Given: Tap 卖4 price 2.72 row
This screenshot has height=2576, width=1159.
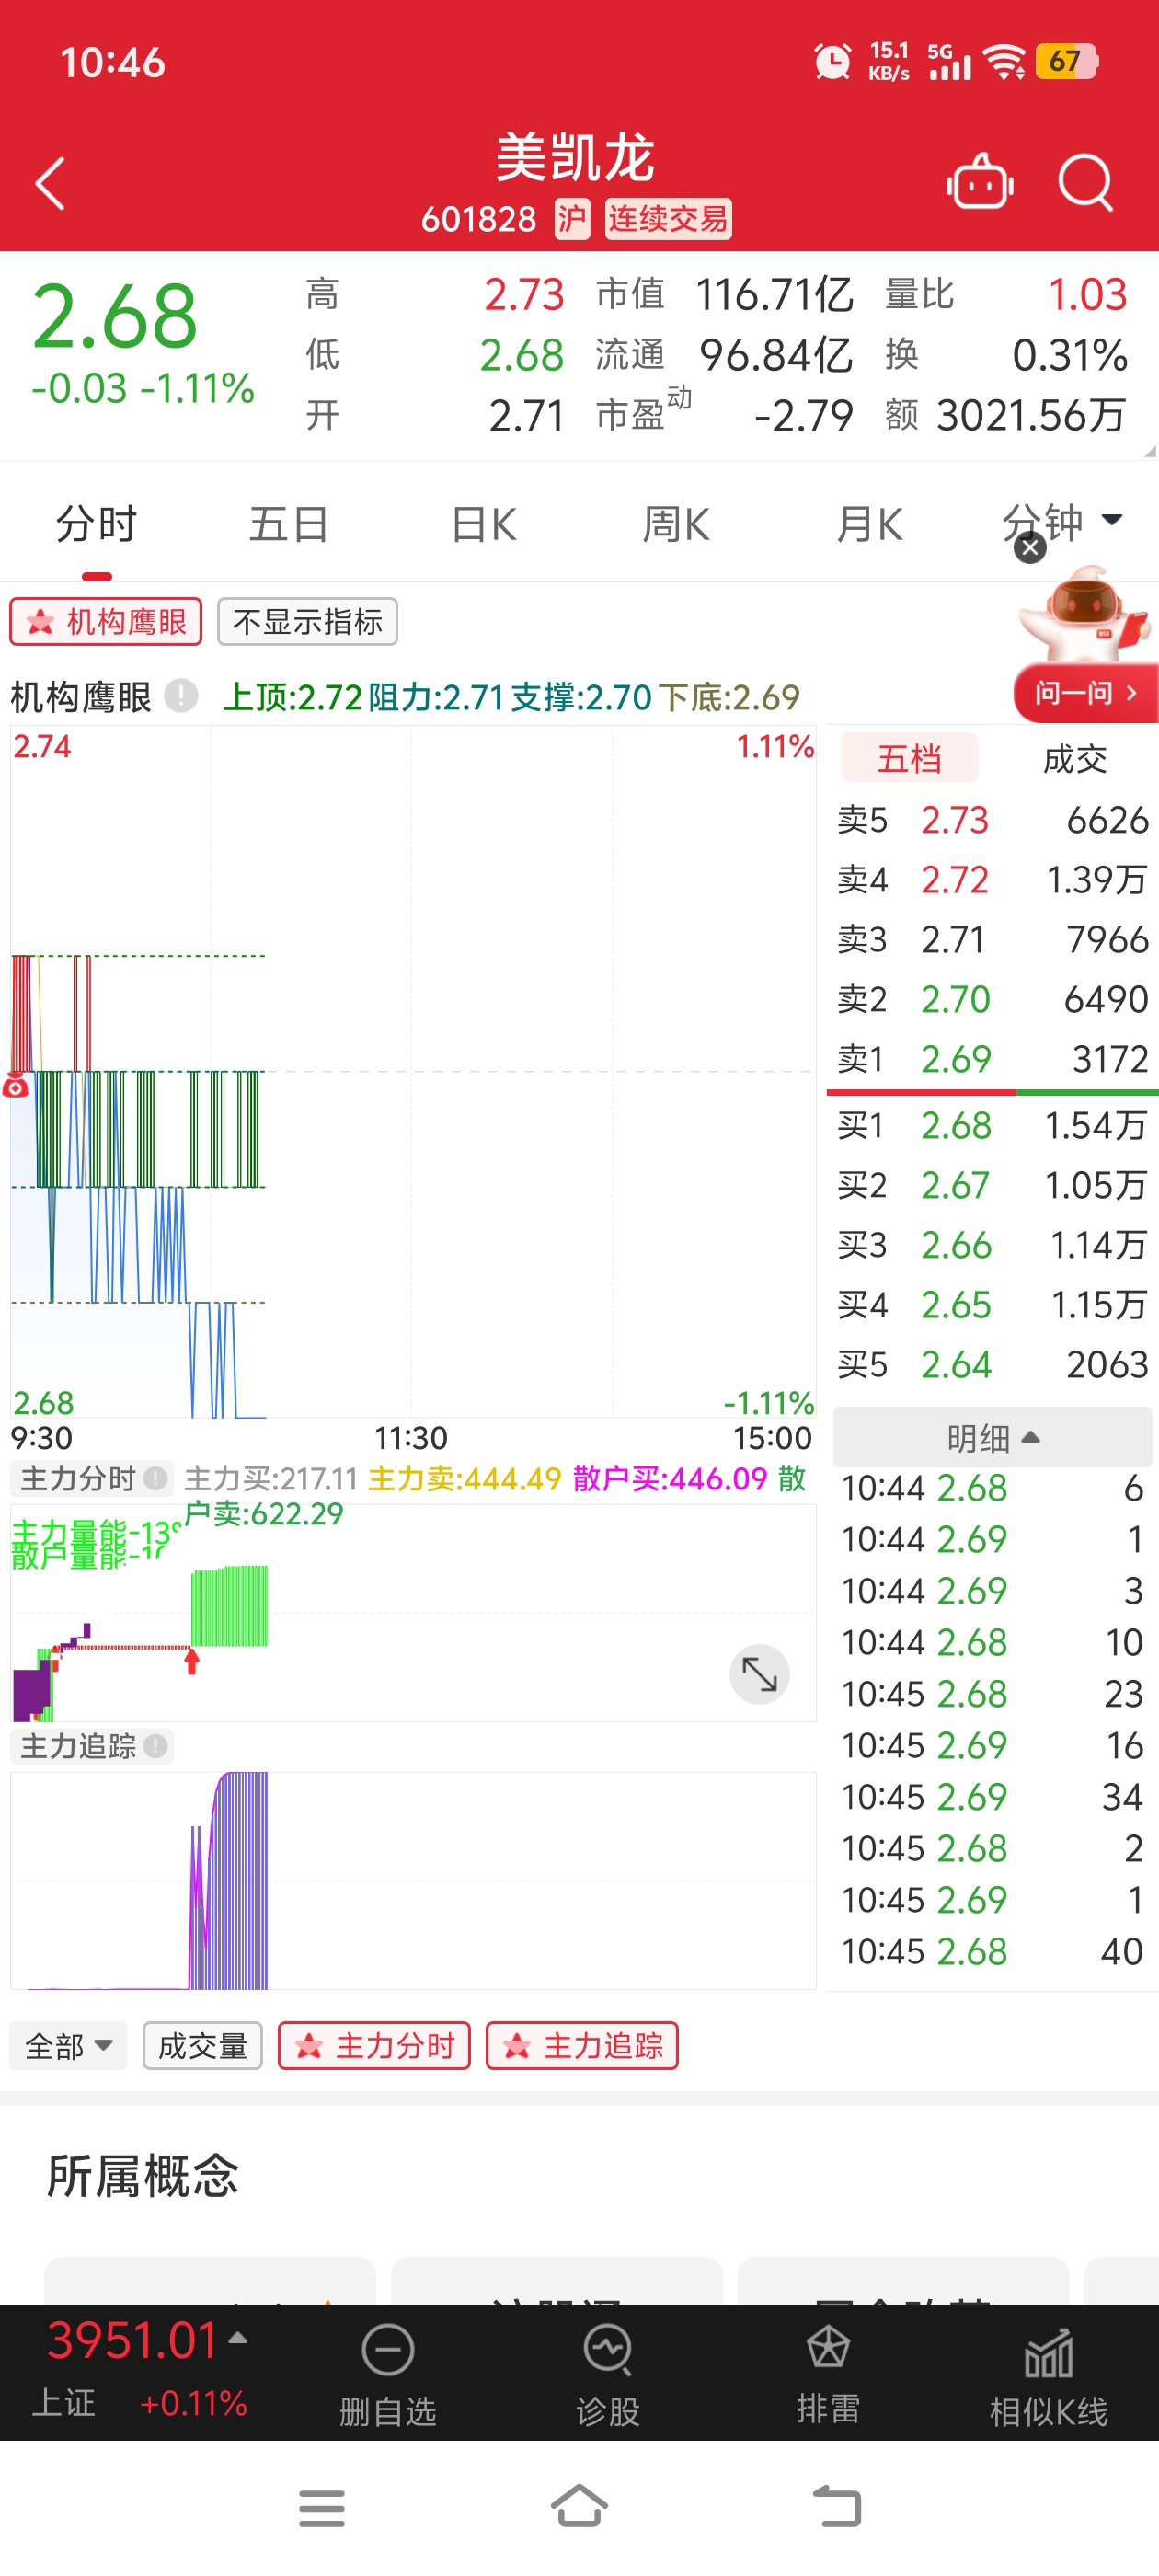Looking at the screenshot, I should (x=992, y=880).
